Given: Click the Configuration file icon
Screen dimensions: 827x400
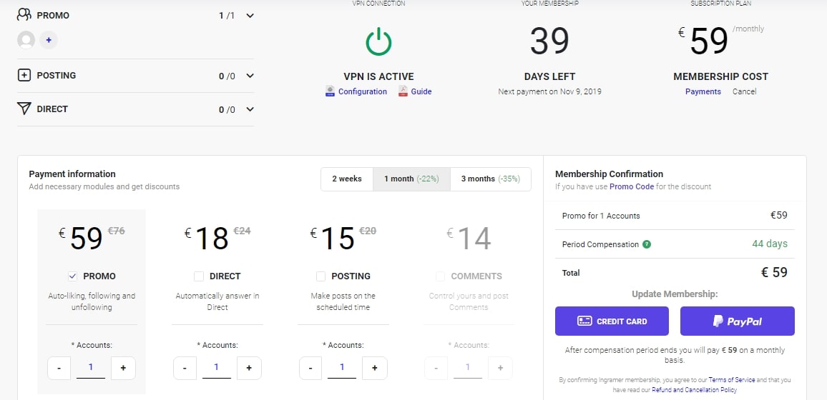Looking at the screenshot, I should [331, 91].
